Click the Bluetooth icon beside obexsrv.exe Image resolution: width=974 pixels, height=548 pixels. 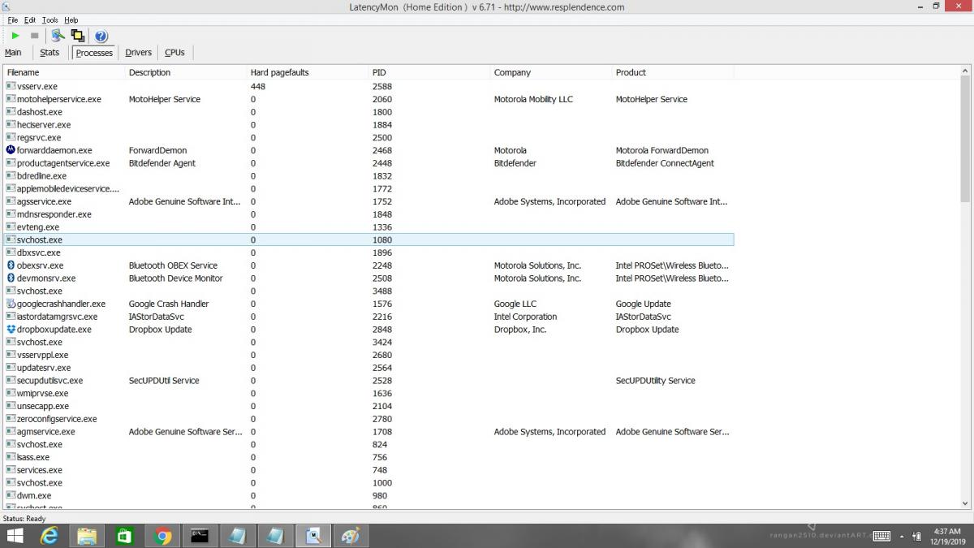coord(11,265)
